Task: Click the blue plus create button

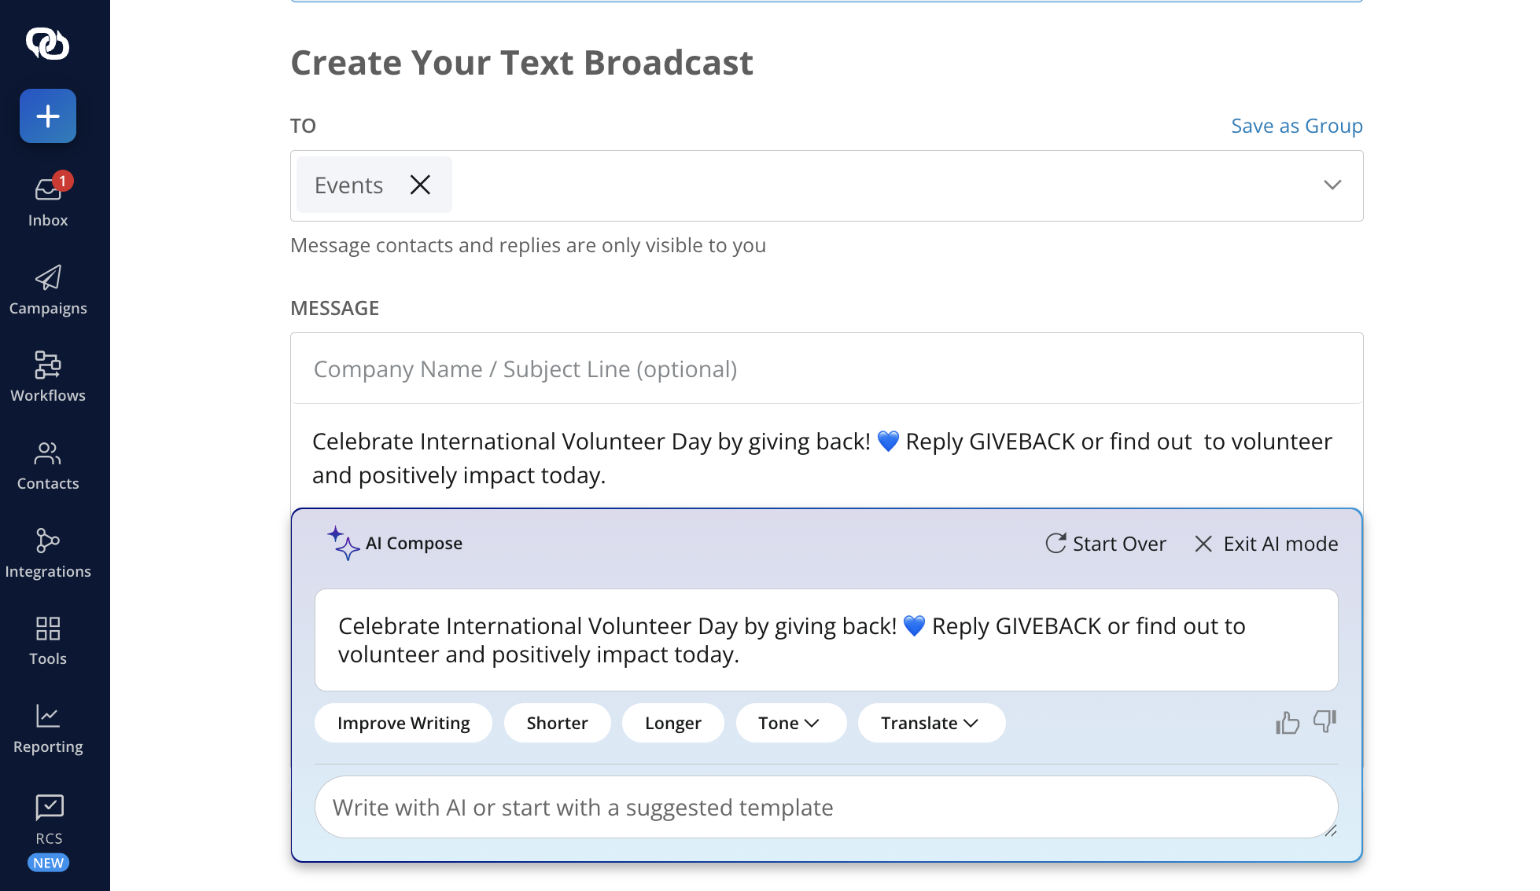Action: (x=48, y=116)
